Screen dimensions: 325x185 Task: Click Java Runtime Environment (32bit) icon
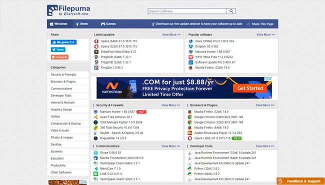click(x=189, y=152)
